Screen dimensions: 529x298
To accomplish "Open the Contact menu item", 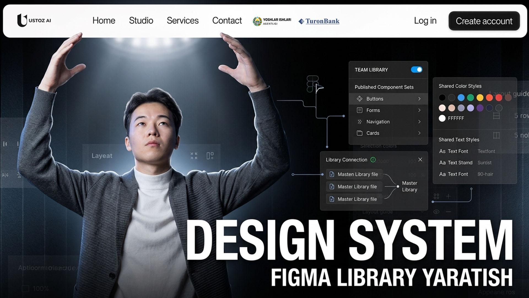I will 227,20.
